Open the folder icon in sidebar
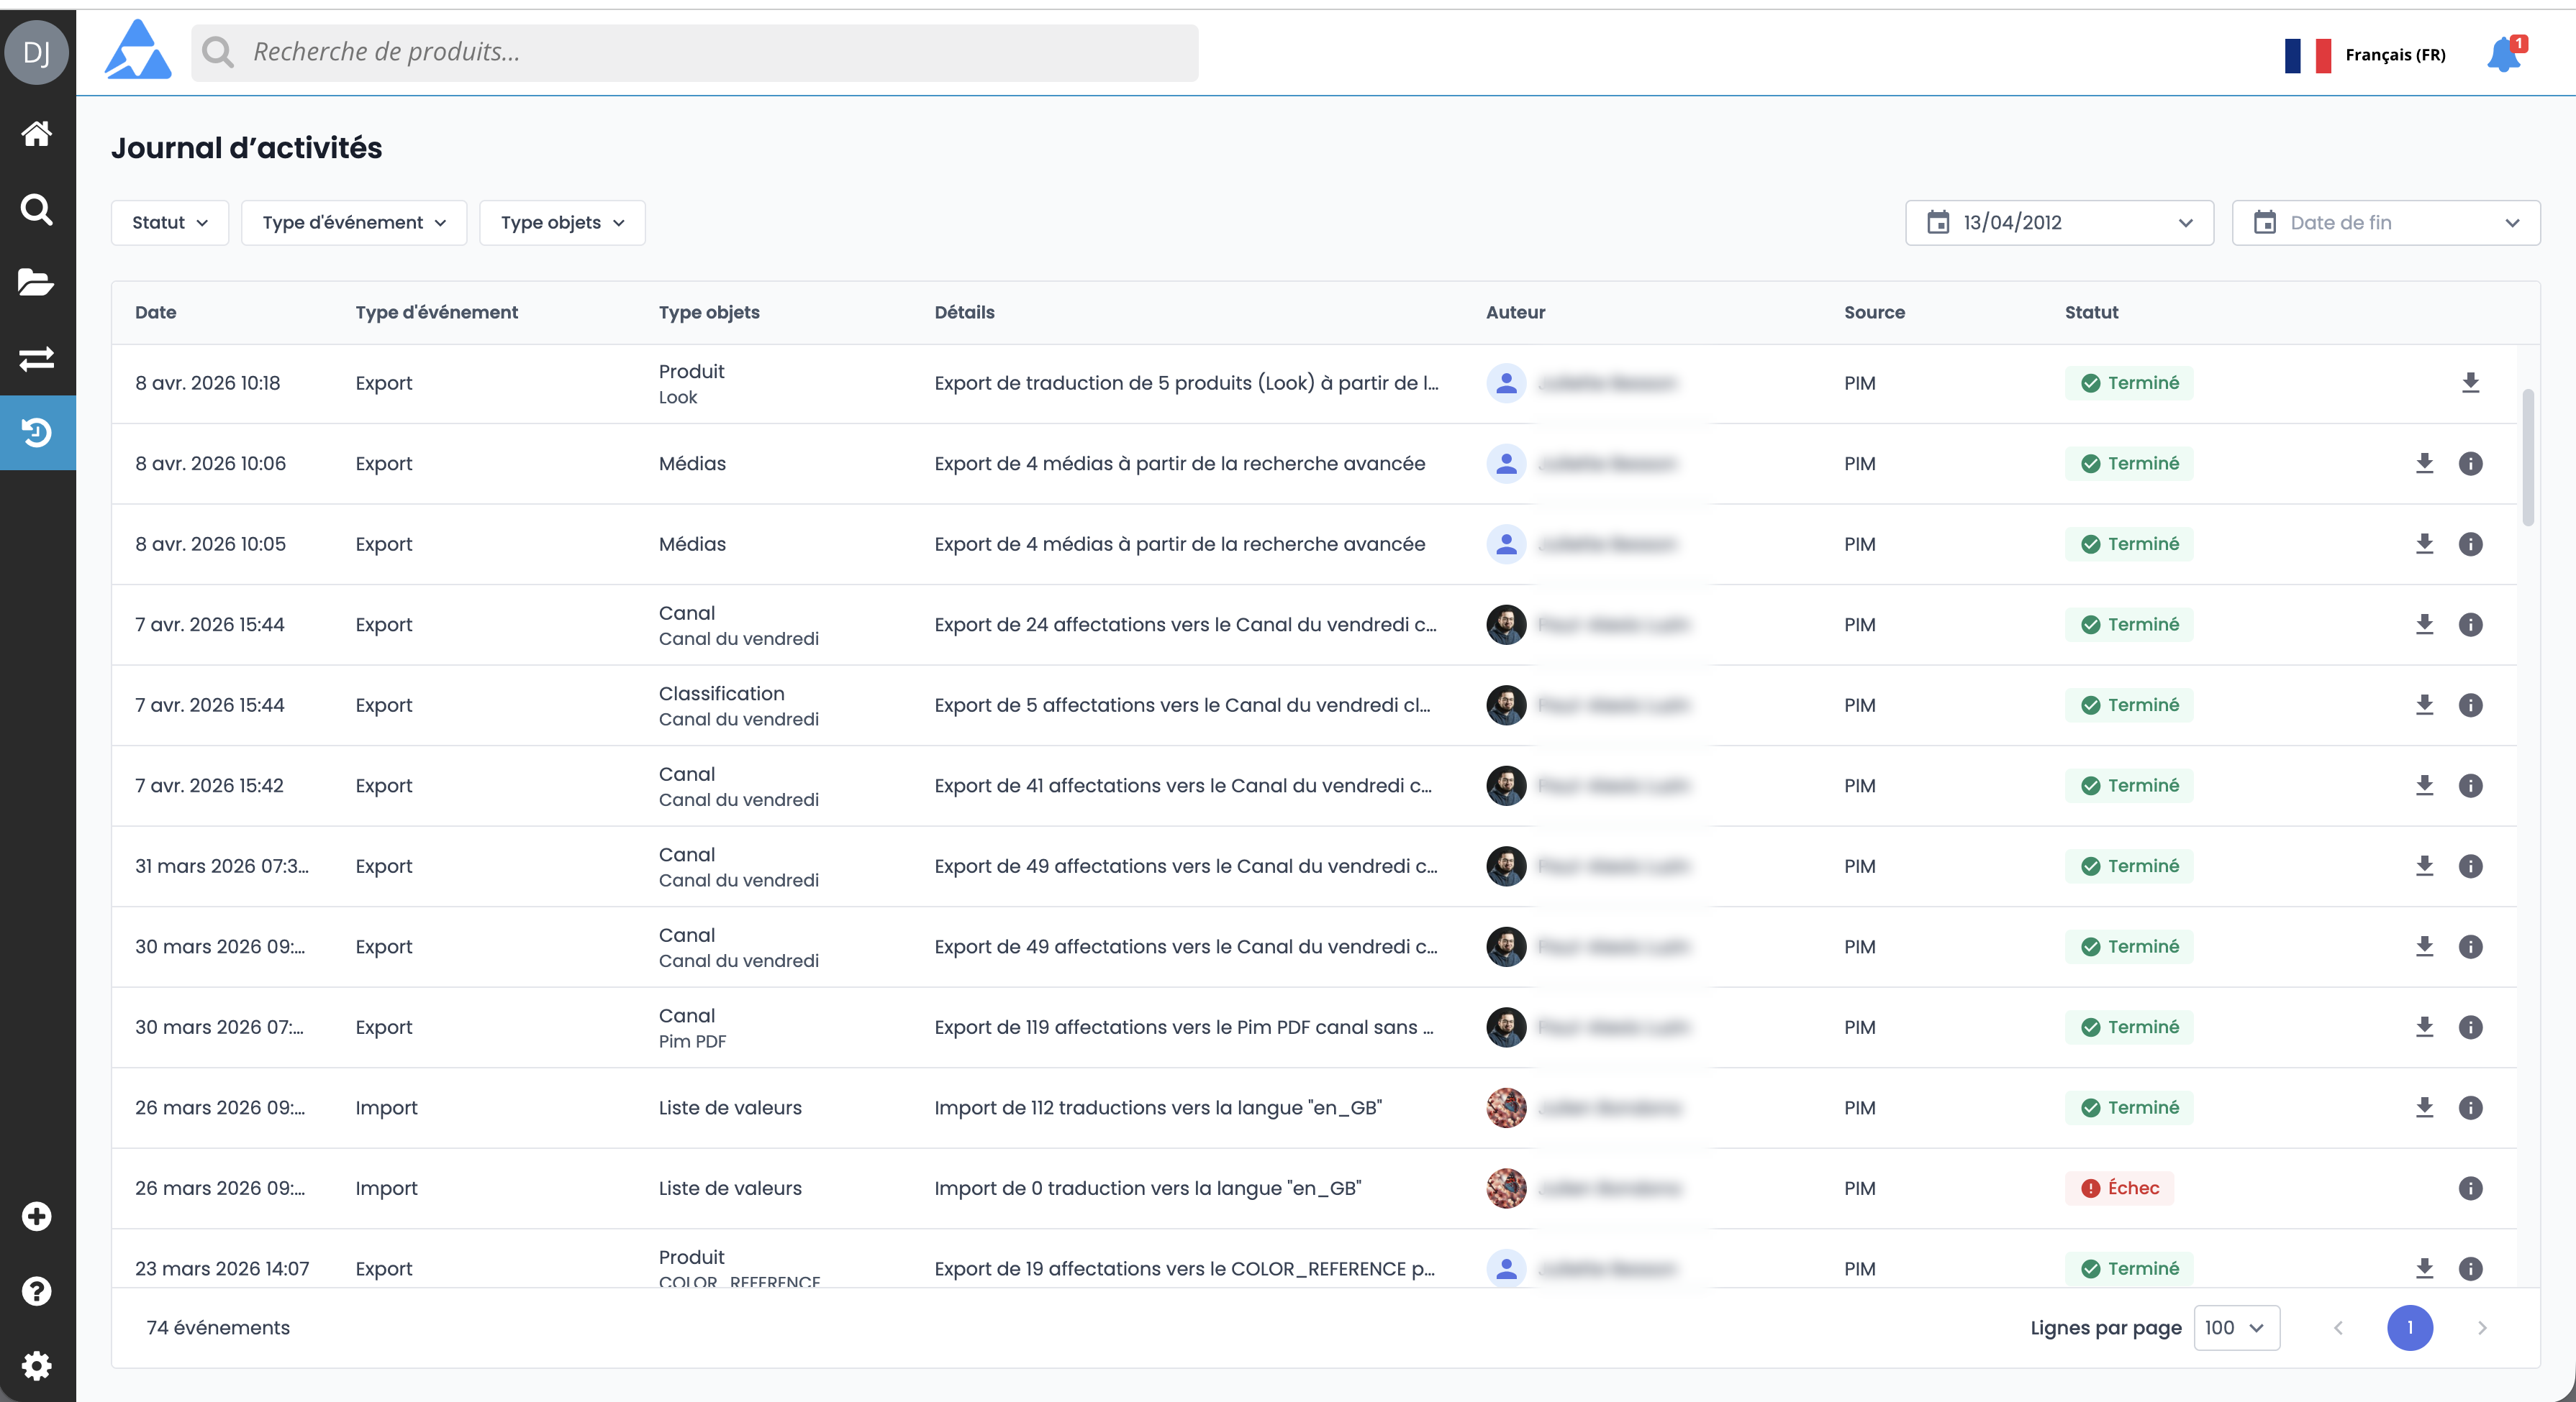This screenshot has height=1402, width=2576. pyautogui.click(x=37, y=283)
